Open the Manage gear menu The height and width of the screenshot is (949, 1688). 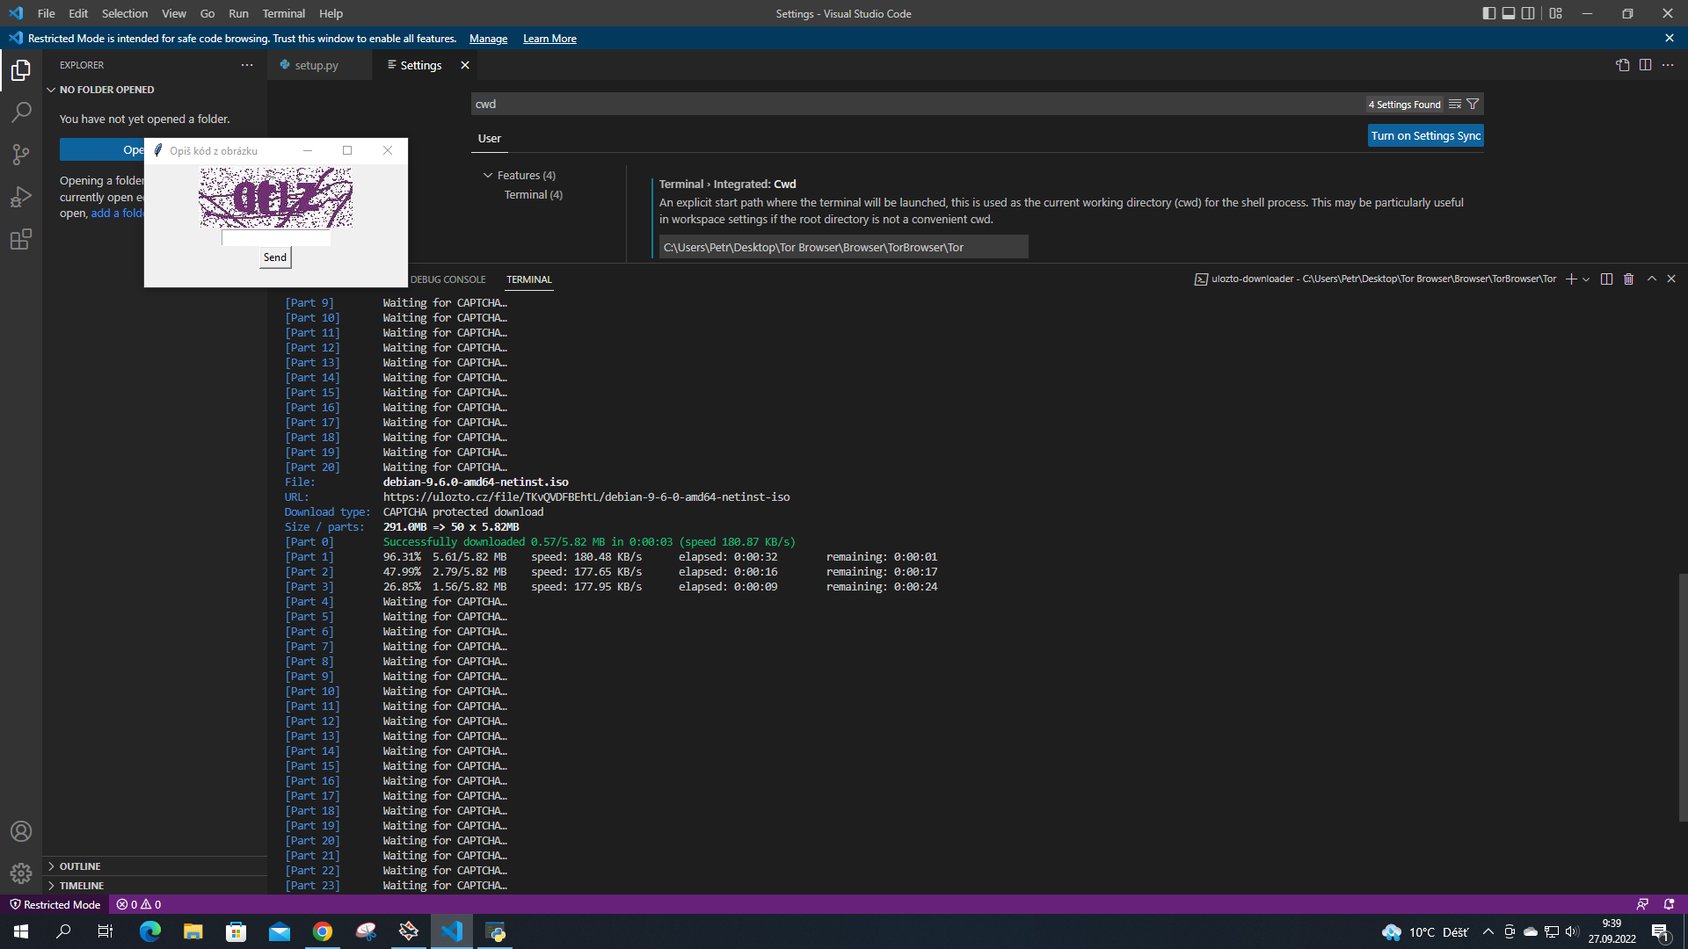21,873
